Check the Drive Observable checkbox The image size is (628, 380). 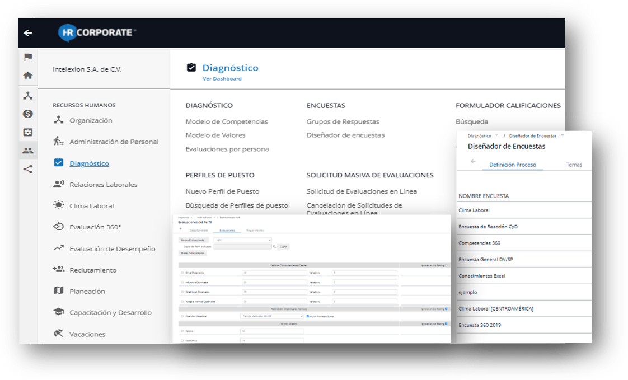[x=182, y=273]
